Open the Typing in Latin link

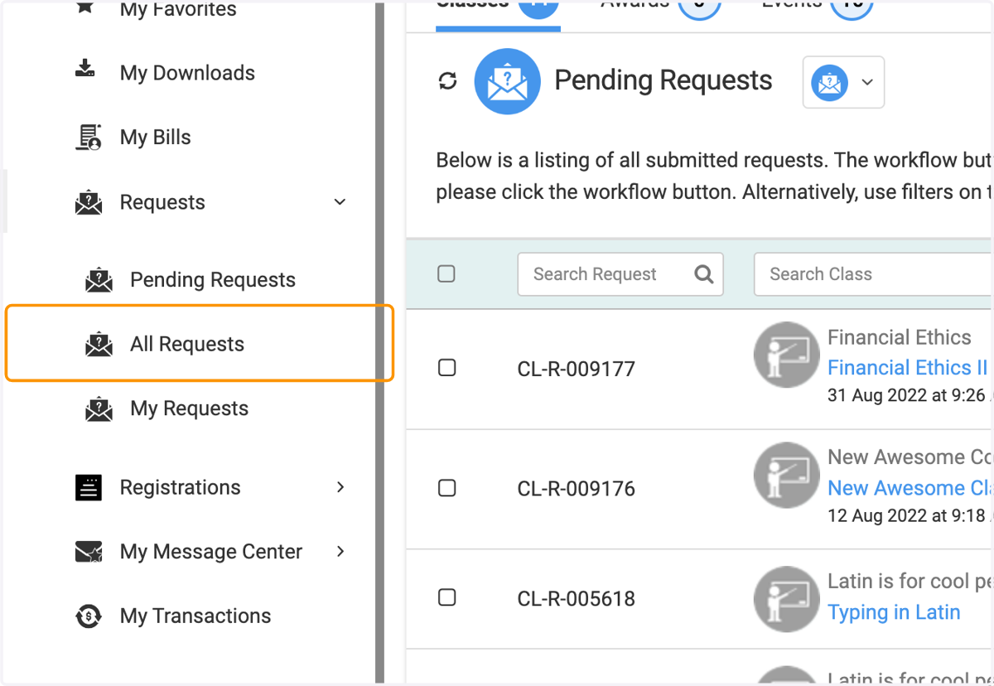point(894,612)
